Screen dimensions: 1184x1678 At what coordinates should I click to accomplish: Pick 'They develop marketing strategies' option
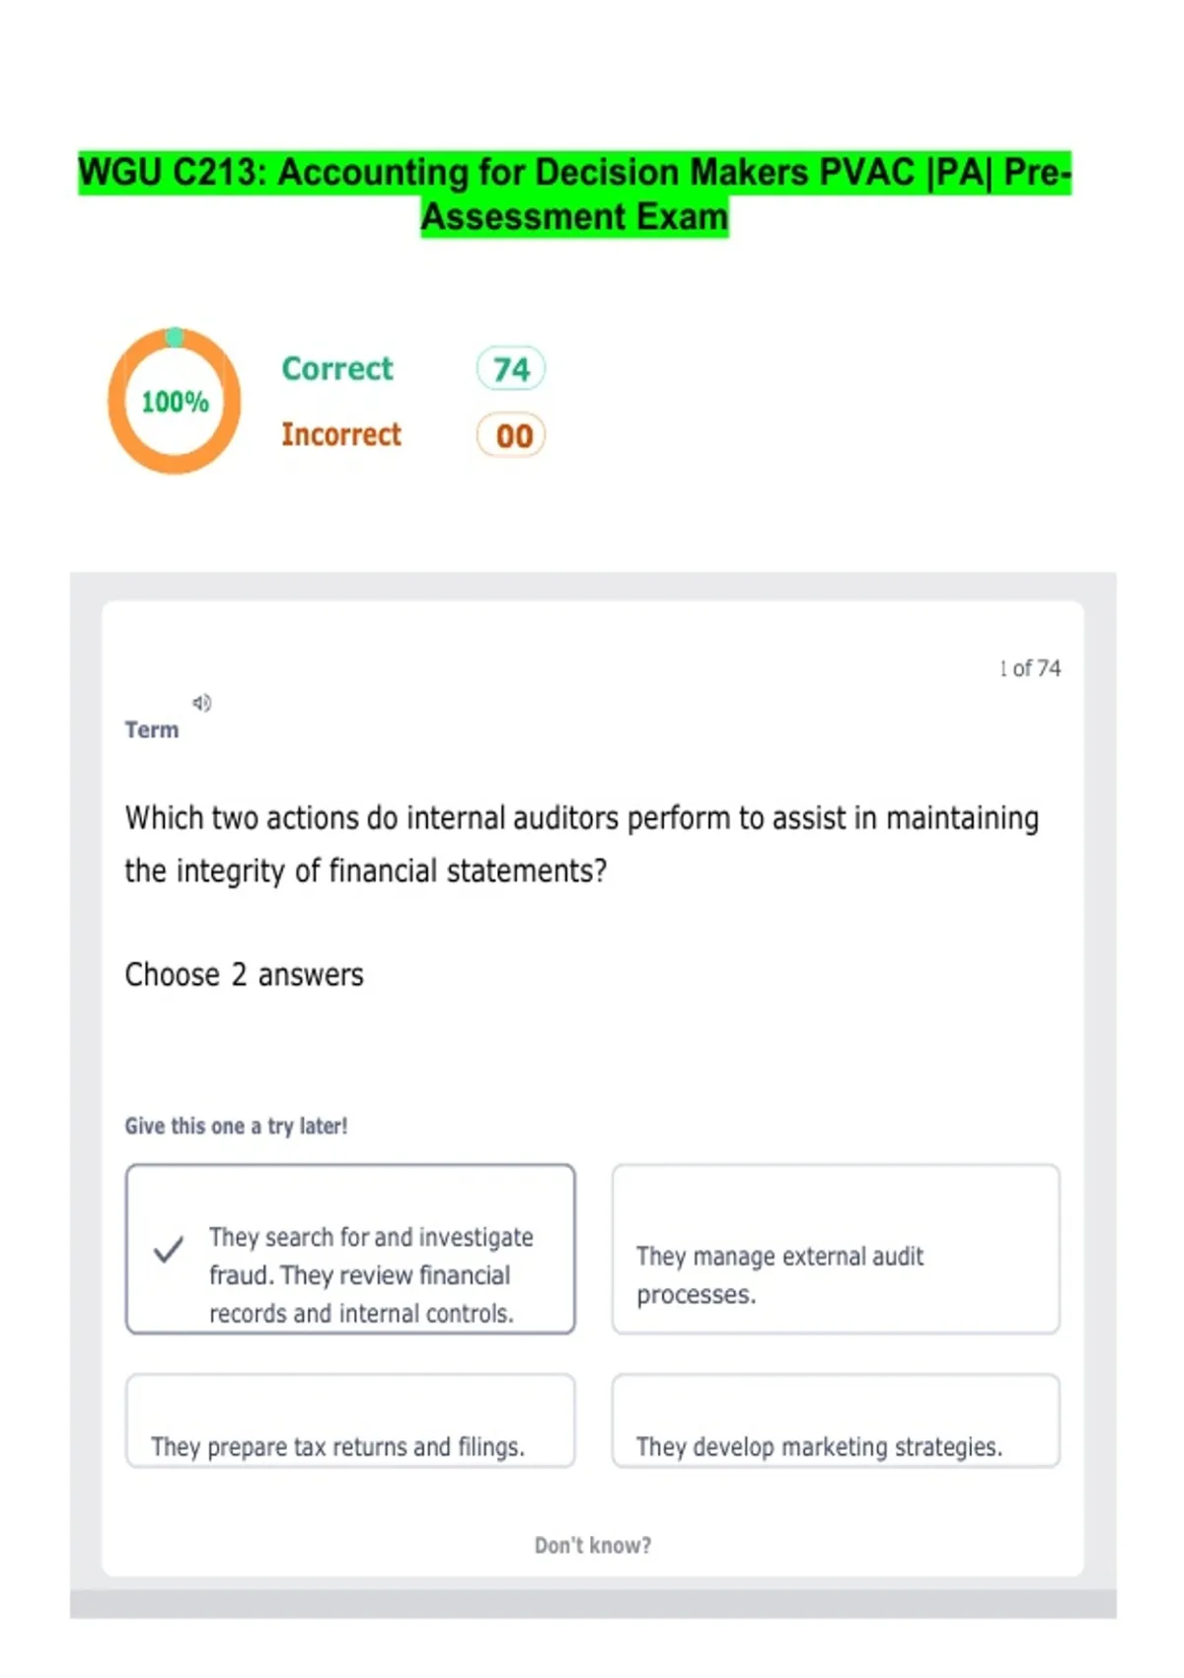[836, 1420]
